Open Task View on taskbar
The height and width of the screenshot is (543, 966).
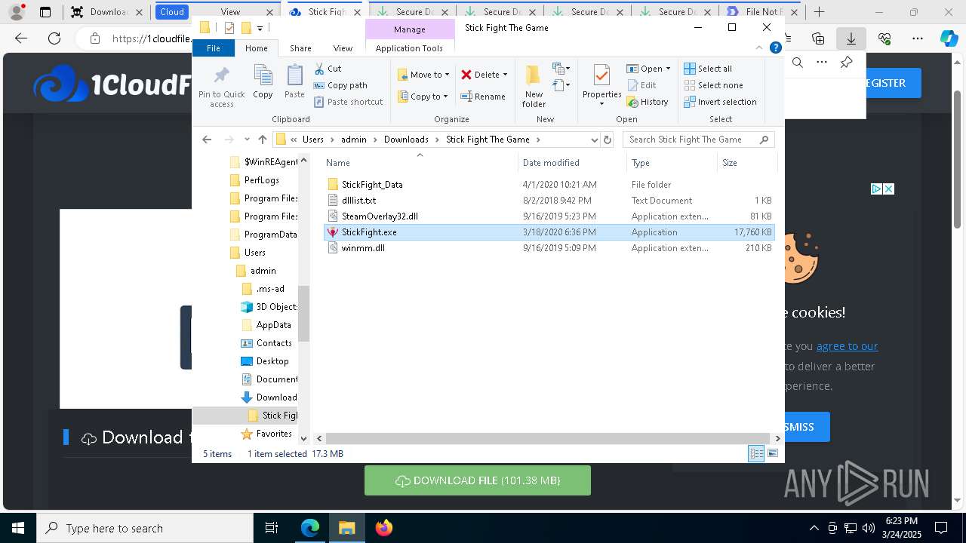click(272, 528)
